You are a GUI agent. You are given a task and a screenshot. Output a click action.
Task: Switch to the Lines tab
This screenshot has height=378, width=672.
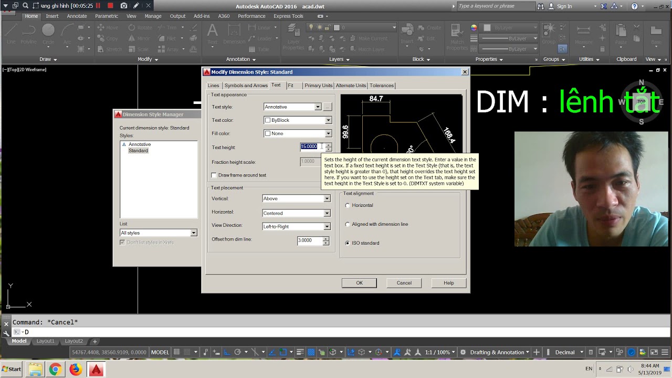pyautogui.click(x=213, y=86)
